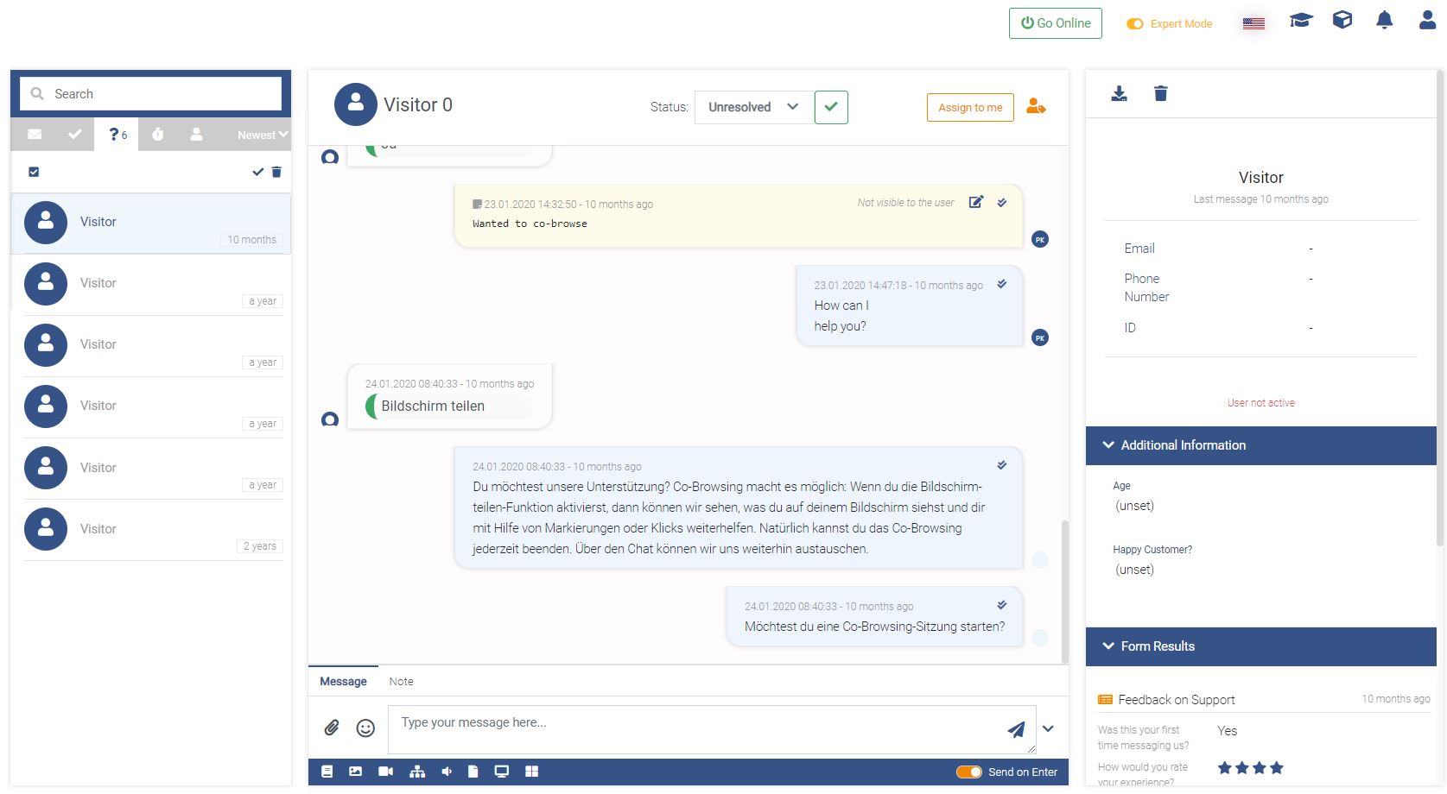This screenshot has width=1447, height=794.
Task: Click the Go Online button
Action: pyautogui.click(x=1056, y=23)
